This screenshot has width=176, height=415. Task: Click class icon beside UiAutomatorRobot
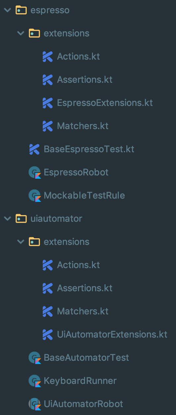34,404
